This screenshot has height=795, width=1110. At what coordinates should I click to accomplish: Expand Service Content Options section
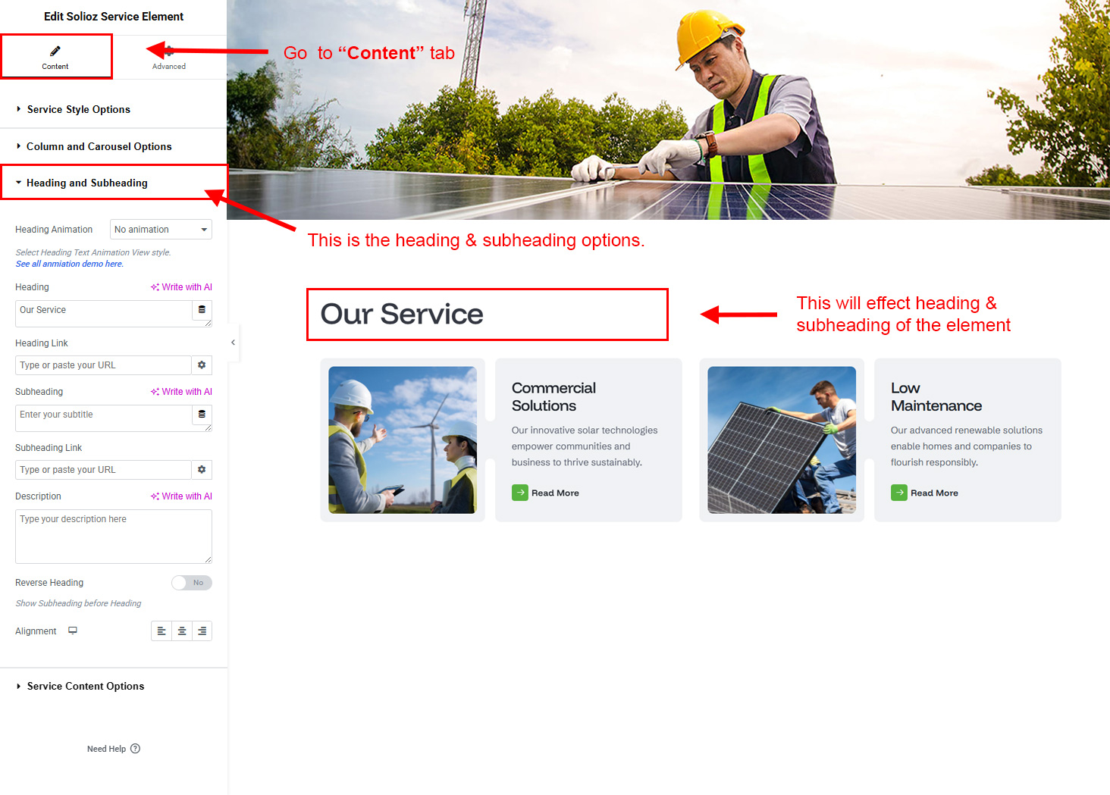(85, 687)
